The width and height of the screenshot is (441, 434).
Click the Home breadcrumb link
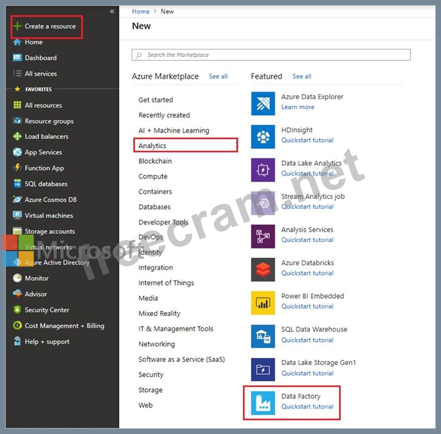coord(141,11)
